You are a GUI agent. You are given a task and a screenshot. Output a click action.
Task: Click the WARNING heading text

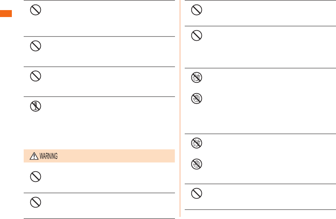49,156
